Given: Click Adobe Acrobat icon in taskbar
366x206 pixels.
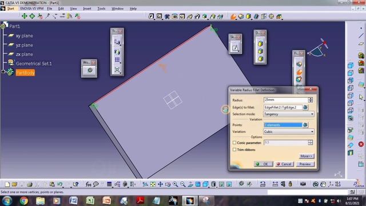Looking at the screenshot, I should [140, 201].
